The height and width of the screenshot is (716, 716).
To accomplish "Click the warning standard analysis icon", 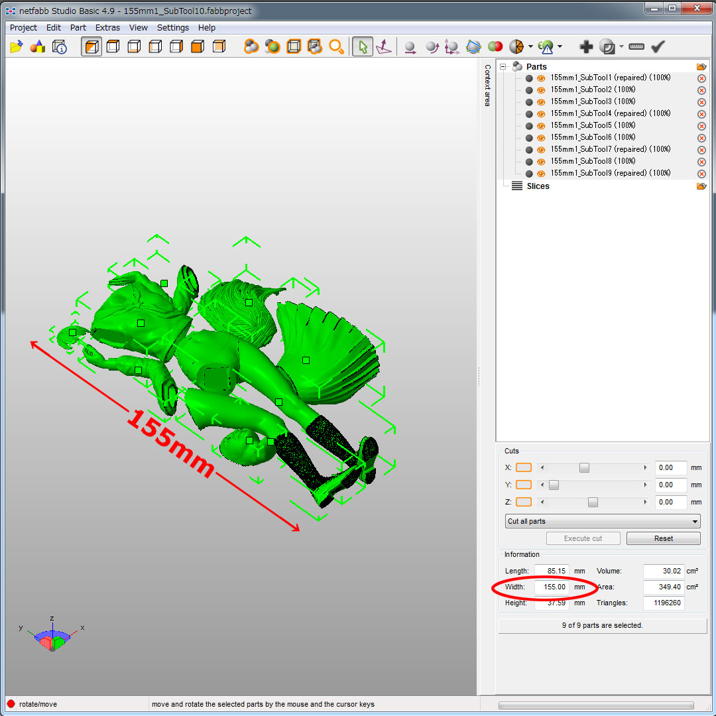I will click(546, 46).
